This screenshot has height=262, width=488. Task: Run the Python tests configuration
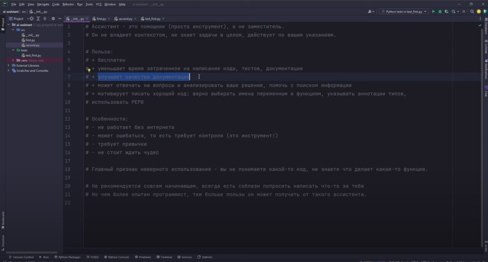[x=433, y=11]
